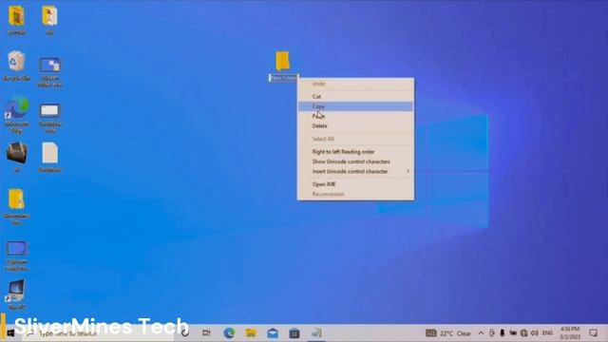Open Mail app from the taskbar
Viewport: 608px width, 342px height.
click(273, 333)
